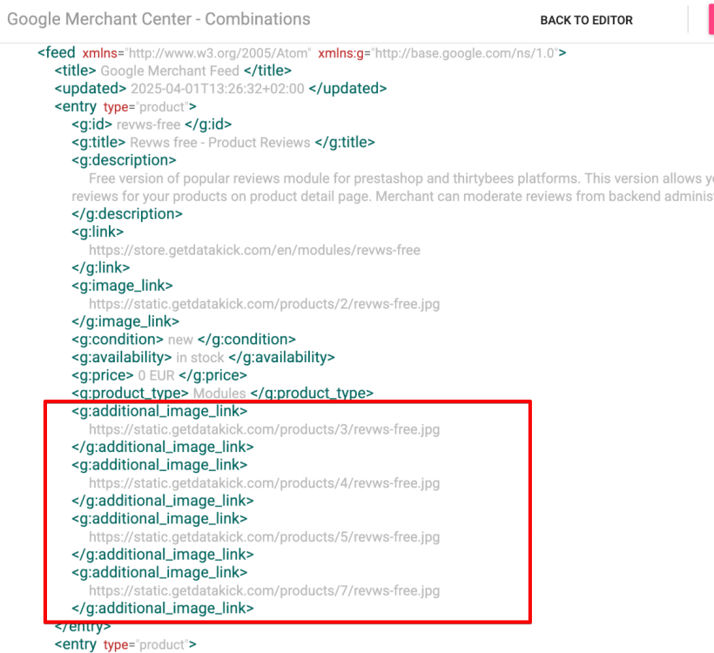Click the additional image URL for products/7

tap(264, 590)
